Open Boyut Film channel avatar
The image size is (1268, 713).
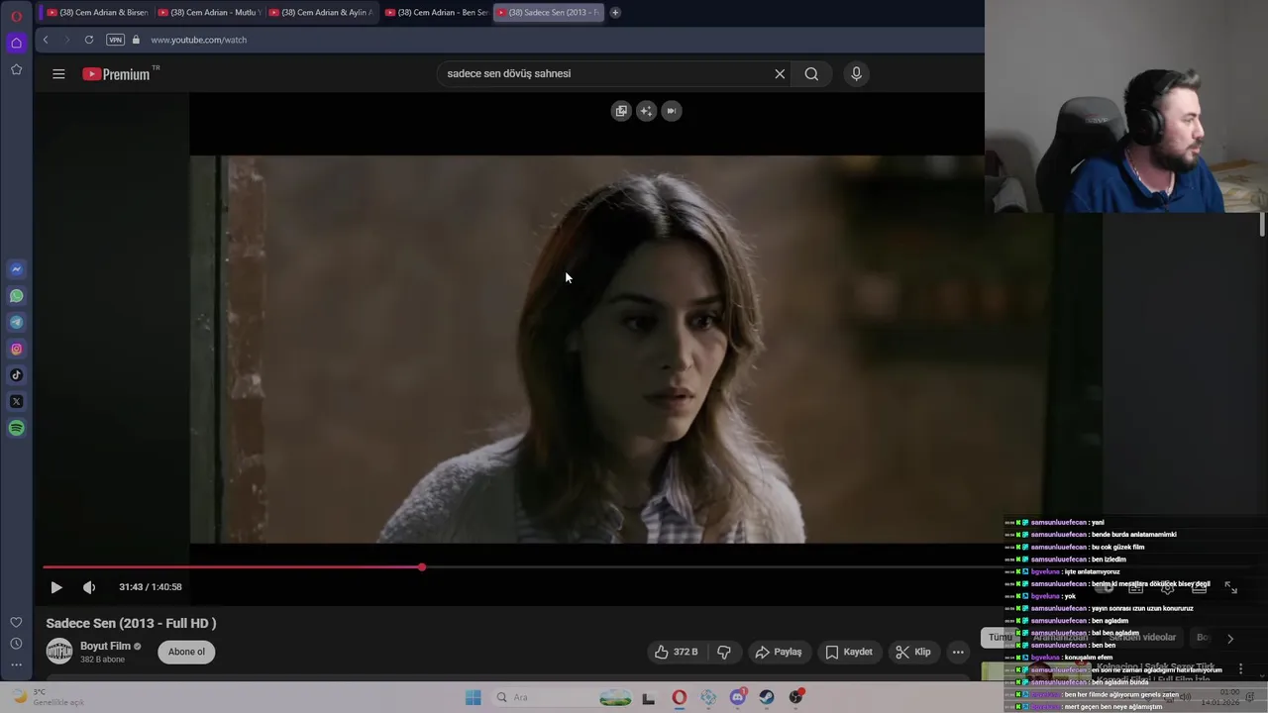[59, 652]
